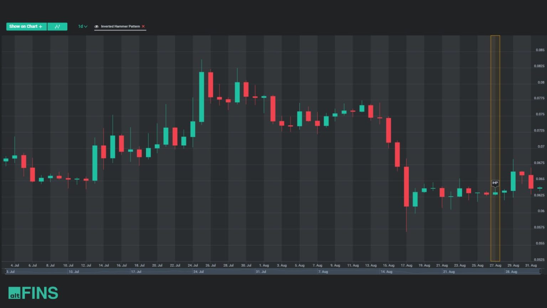Viewport: 547px width, 308px height.
Task: Click the 27. Aug date label
Action: (495, 265)
